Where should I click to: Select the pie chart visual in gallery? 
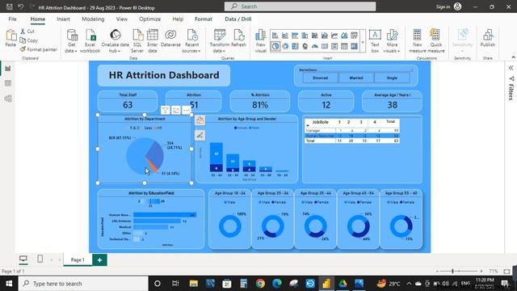click(x=275, y=46)
